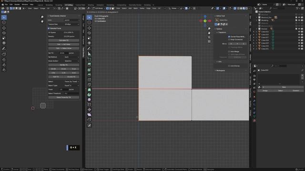Select the Scale tool in the 3D viewport toolbar
Image resolution: width=305 pixels, height=171 pixels.
coord(89,38)
